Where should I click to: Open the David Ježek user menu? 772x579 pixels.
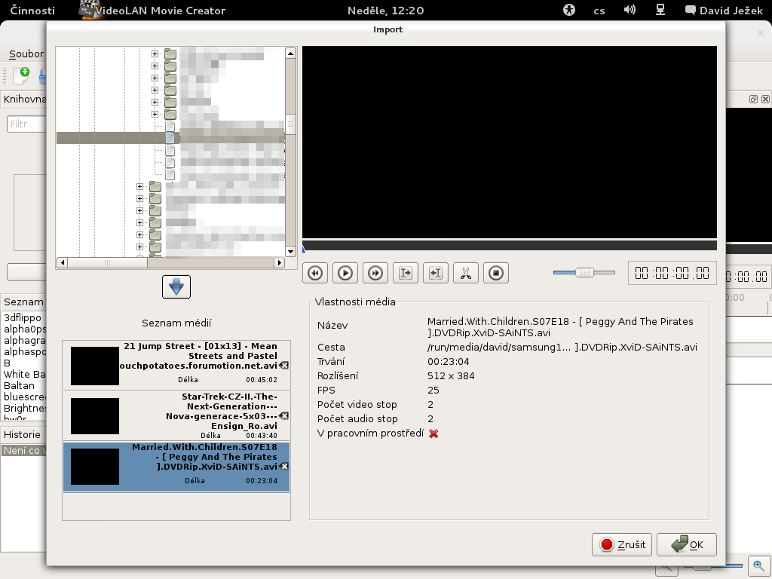click(725, 11)
